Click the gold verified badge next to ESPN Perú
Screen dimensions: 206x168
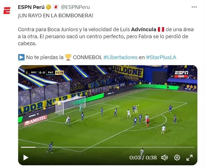[x=49, y=7]
